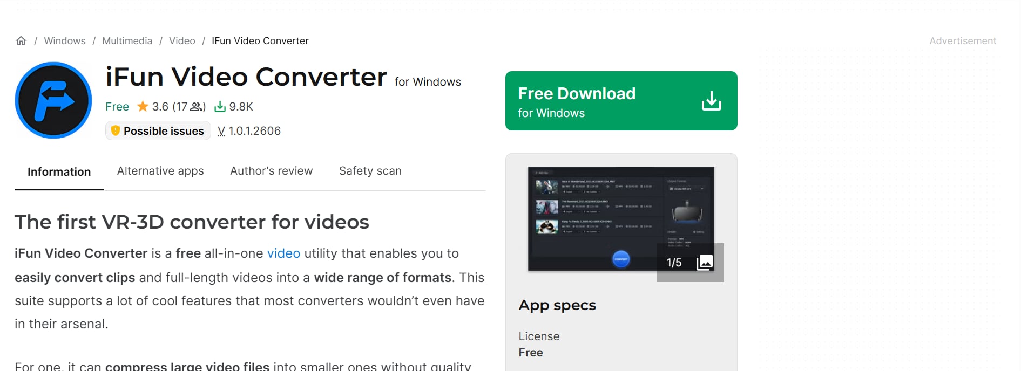The height and width of the screenshot is (371, 1021).
Task: Click the License label in App specs
Action: pos(539,336)
